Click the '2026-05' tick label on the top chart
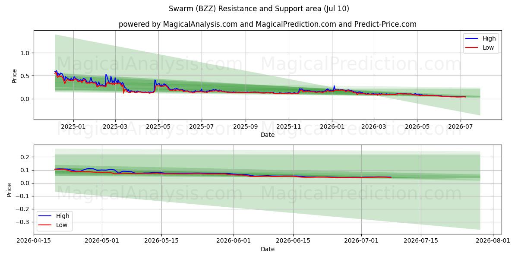This screenshot has width=518, height=259. pos(417,126)
